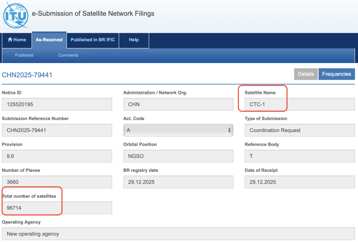Switch to the As-Received tab
Screen dimensions: 358x242
[x=49, y=40]
